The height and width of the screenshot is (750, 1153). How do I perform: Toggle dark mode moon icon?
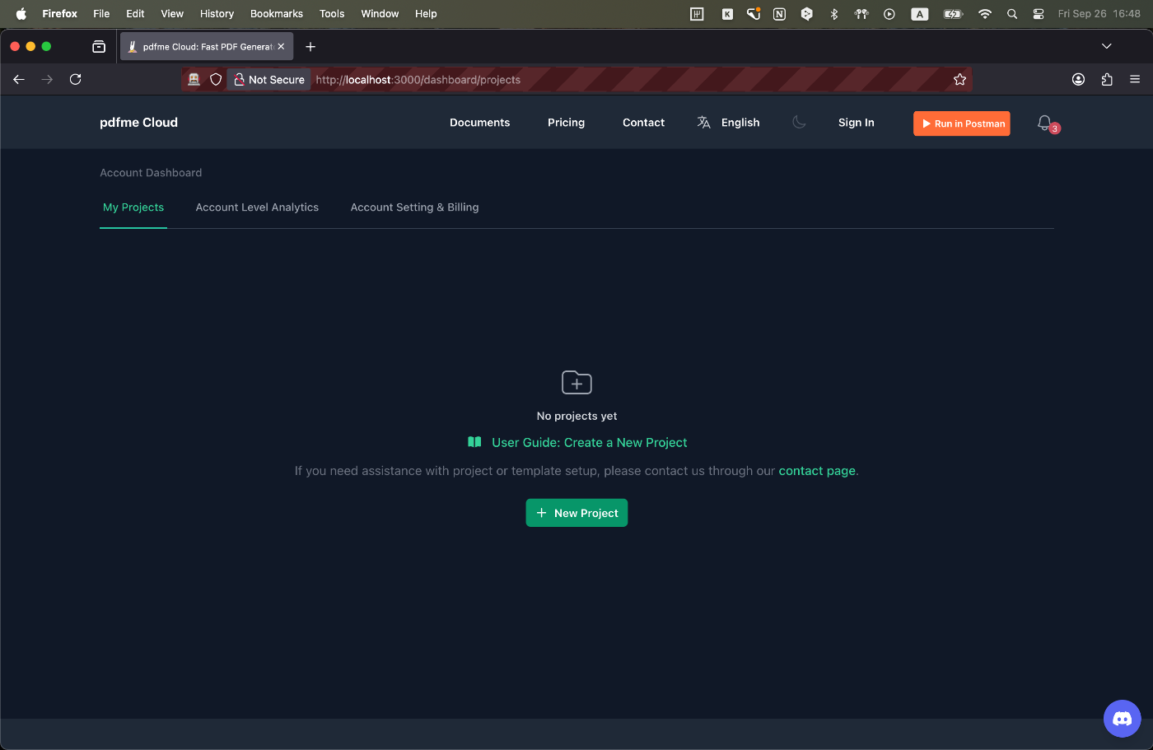pyautogui.click(x=799, y=123)
